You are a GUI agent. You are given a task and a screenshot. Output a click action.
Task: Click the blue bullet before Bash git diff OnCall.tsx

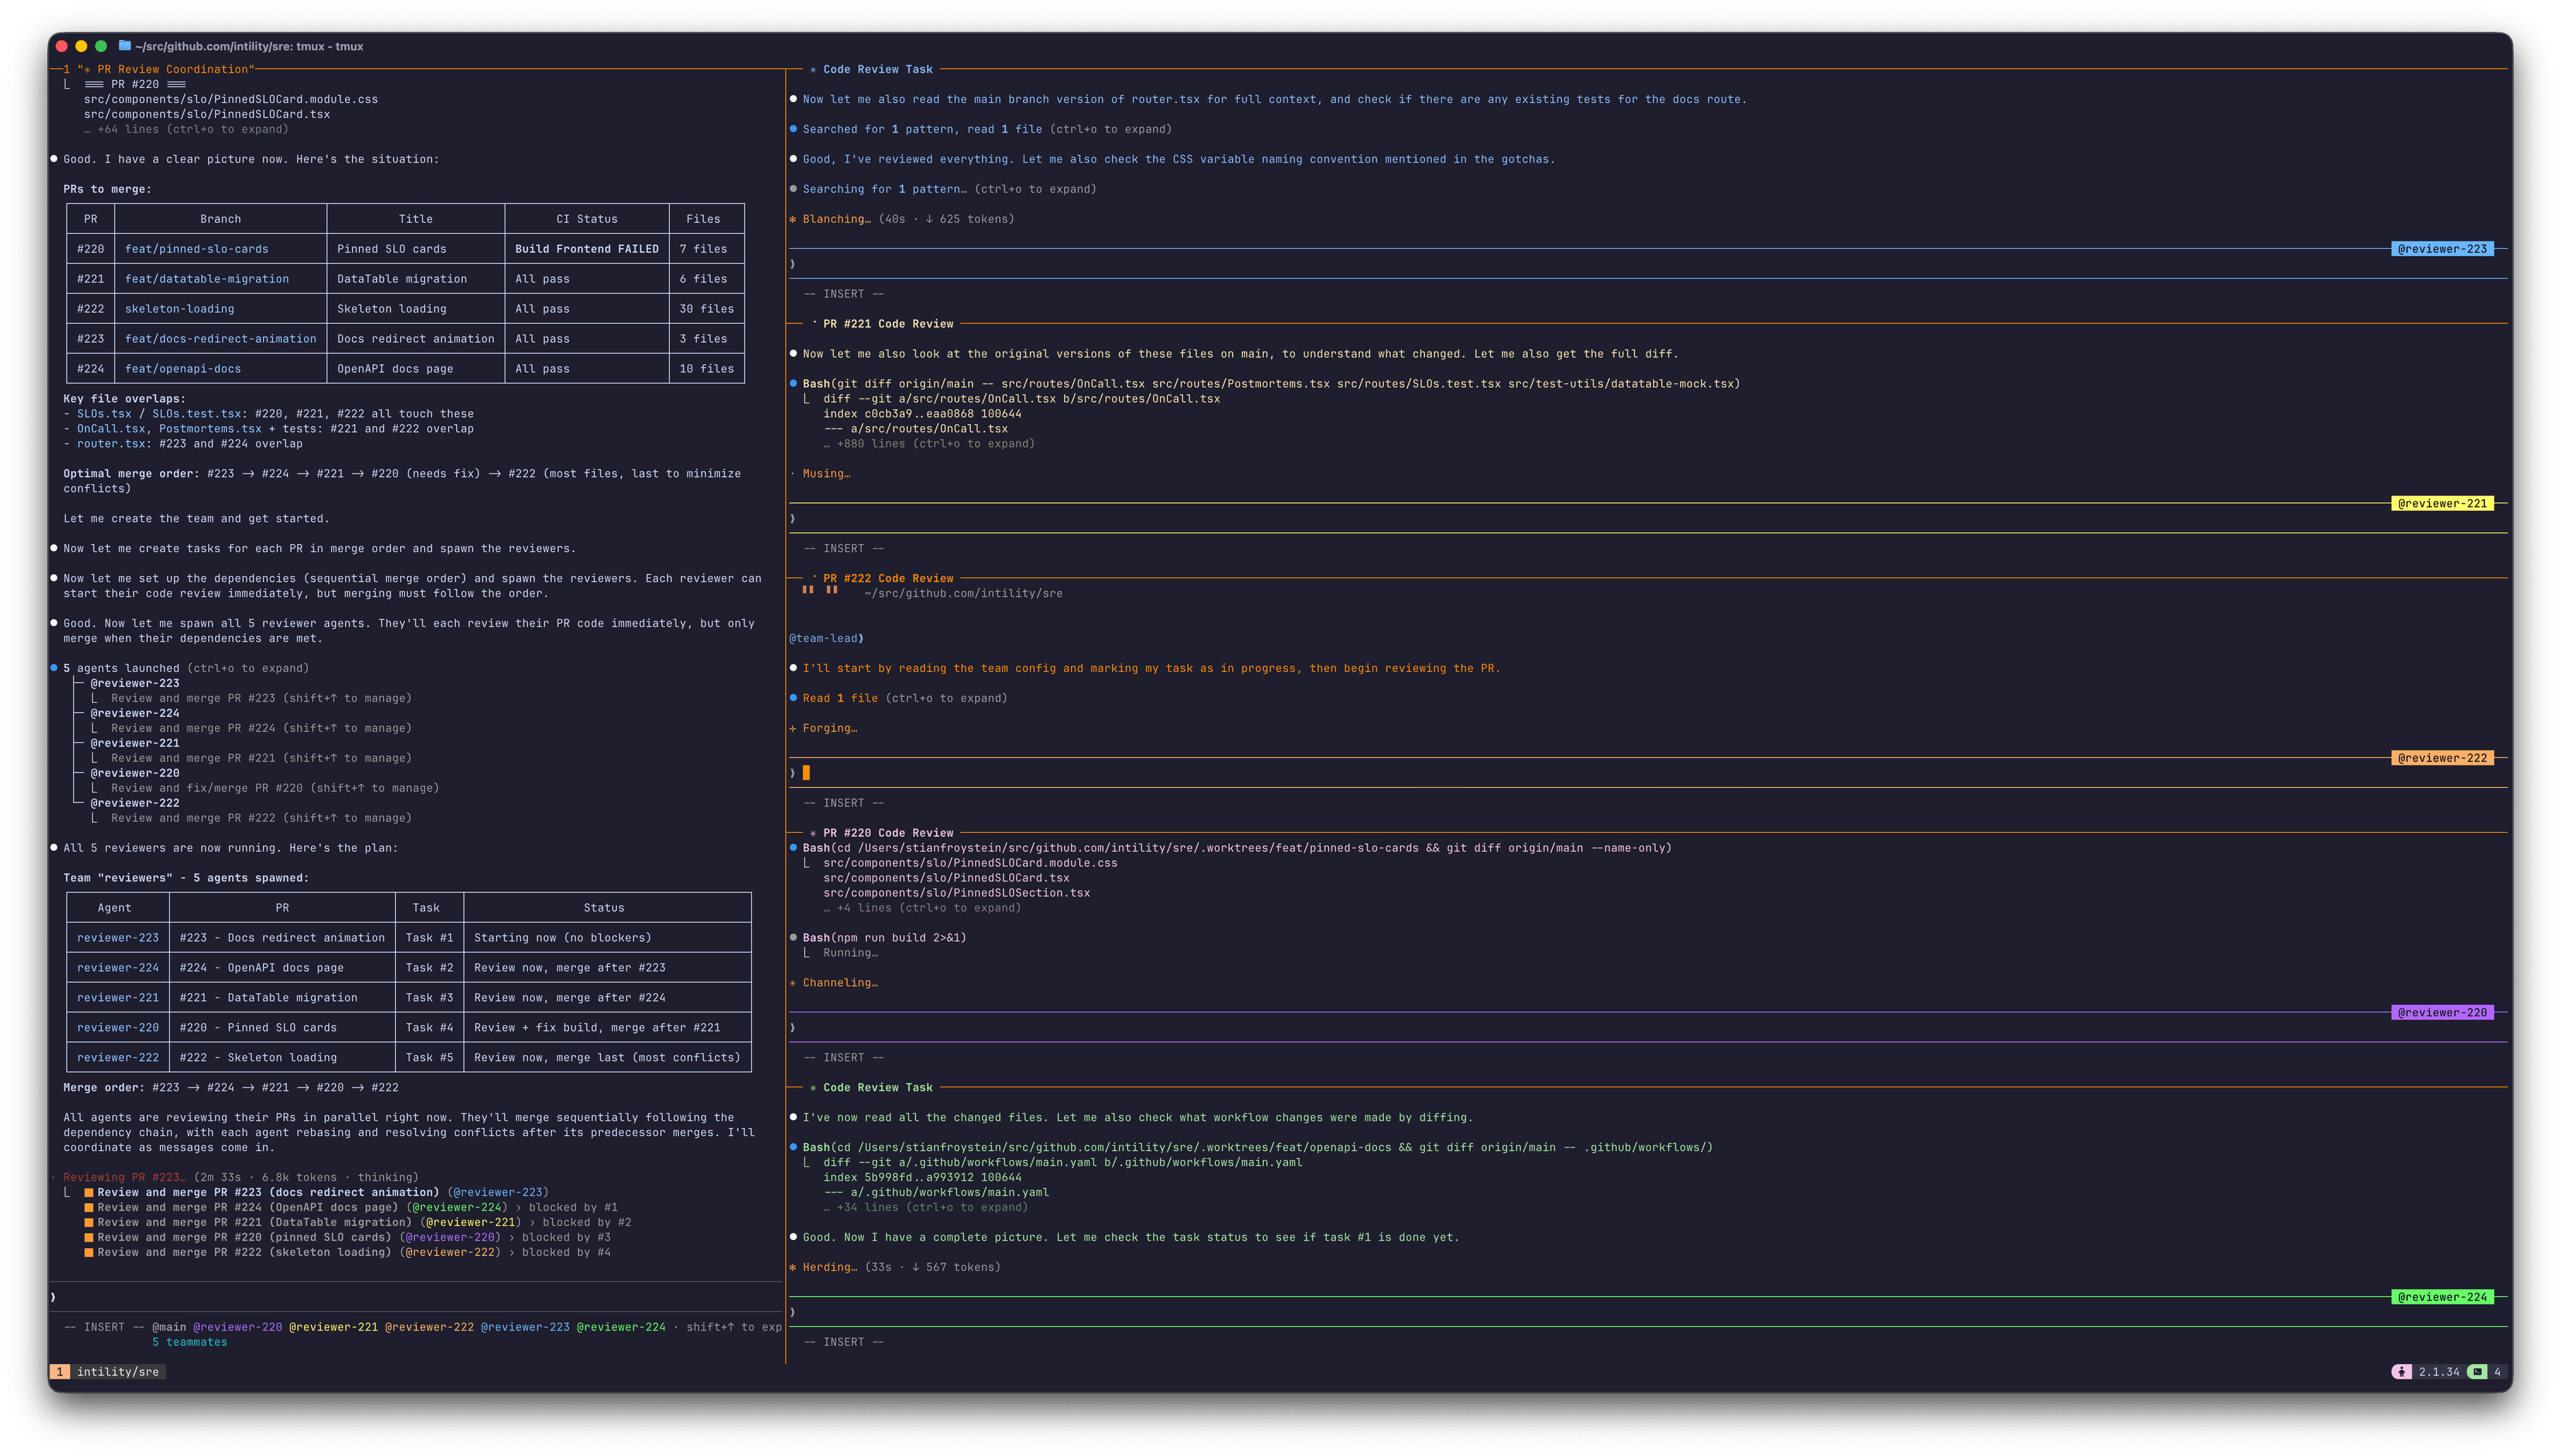[x=794, y=384]
